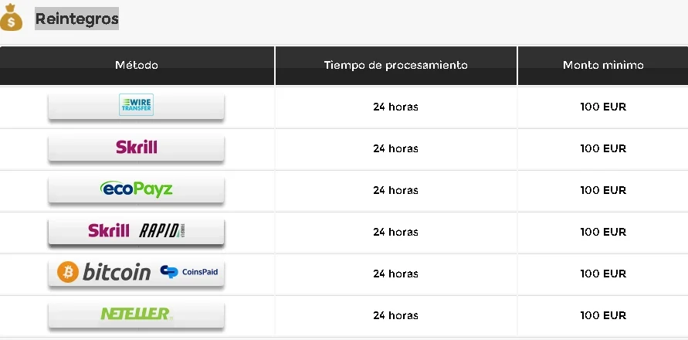Click the Reintegros section heading
Image resolution: width=688 pixels, height=340 pixels.
76,19
